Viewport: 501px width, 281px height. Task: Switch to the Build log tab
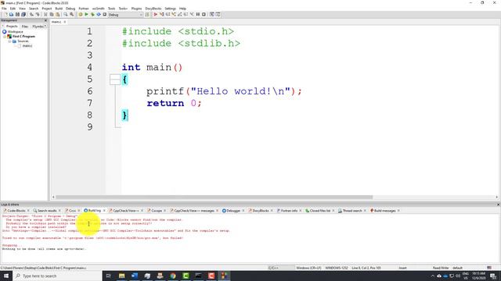(x=94, y=211)
